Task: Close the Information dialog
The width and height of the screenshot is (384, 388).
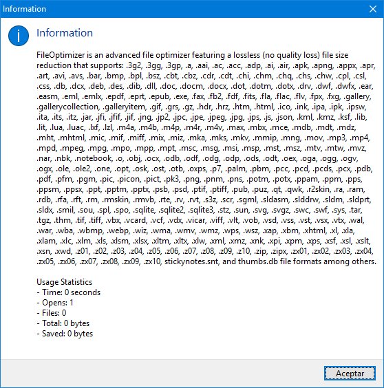Action: click(373, 9)
